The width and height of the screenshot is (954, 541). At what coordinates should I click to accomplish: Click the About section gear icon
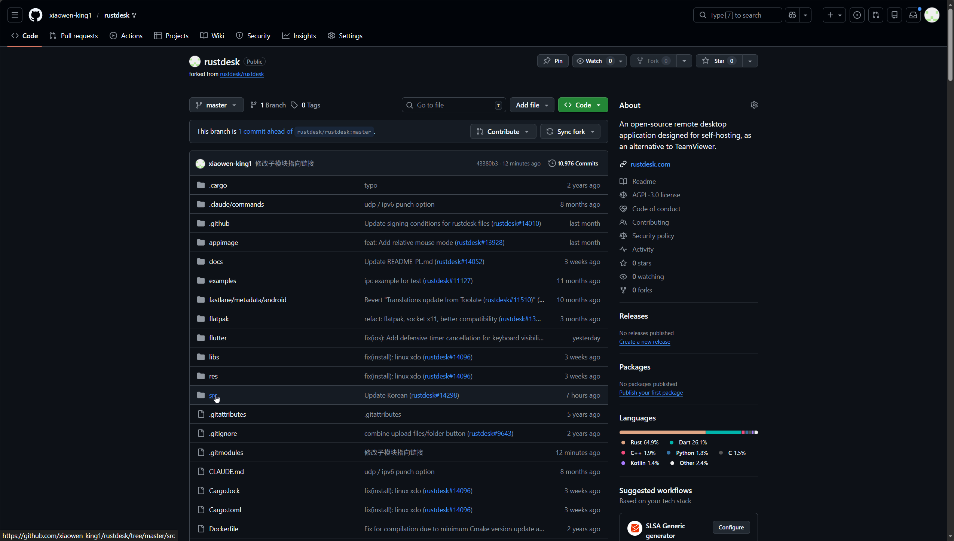[754, 105]
